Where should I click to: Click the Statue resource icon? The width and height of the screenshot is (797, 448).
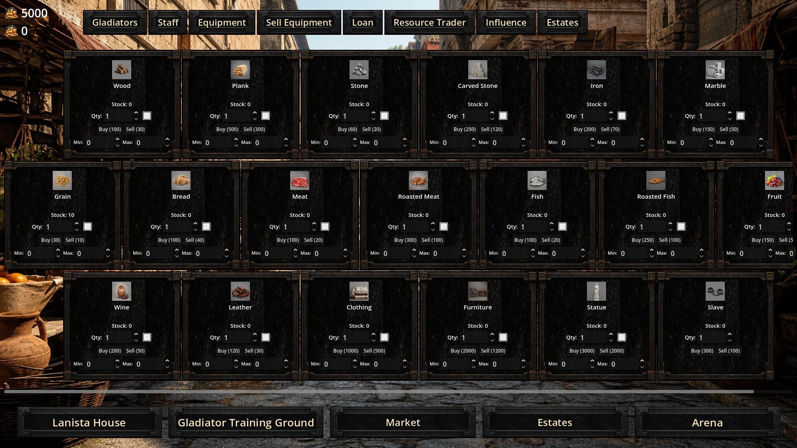597,291
